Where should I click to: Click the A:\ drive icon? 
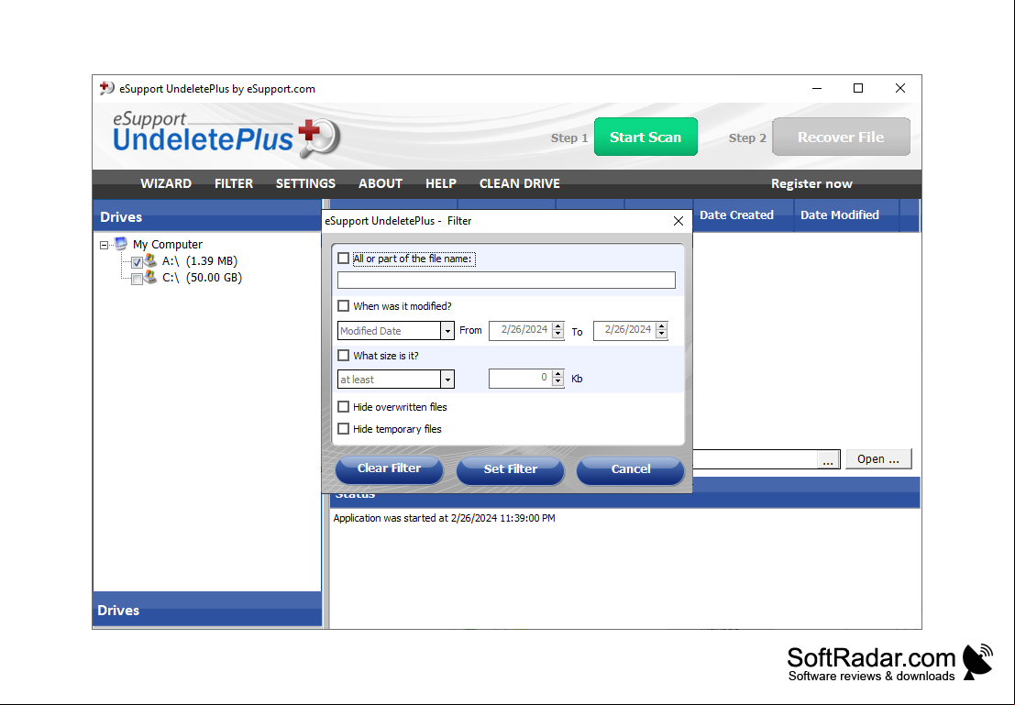pyautogui.click(x=150, y=260)
